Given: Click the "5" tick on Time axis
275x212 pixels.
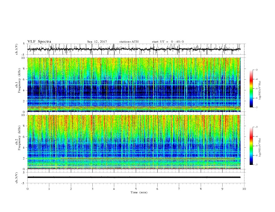Looking at the screenshot, I should pos(136,189).
